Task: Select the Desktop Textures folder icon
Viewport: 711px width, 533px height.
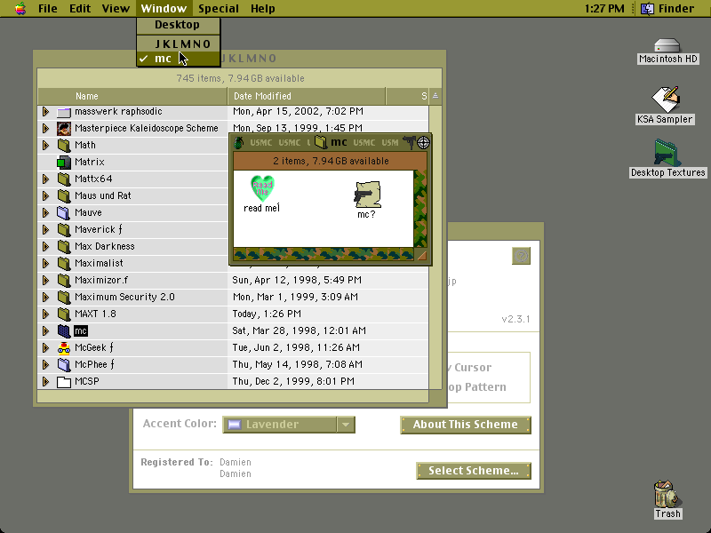Action: coord(667,153)
